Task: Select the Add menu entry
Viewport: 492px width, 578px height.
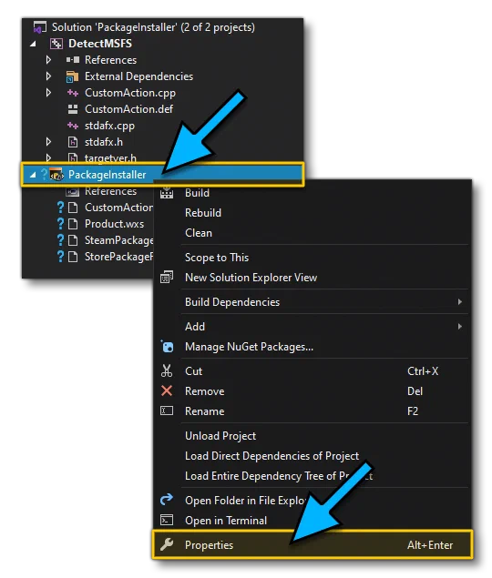Action: (313, 327)
